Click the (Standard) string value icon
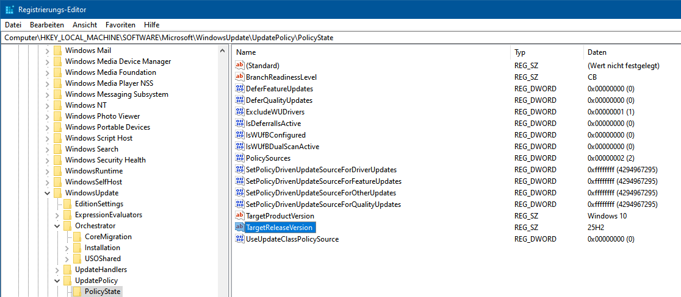Image resolution: width=681 pixels, height=297 pixels. (x=239, y=66)
